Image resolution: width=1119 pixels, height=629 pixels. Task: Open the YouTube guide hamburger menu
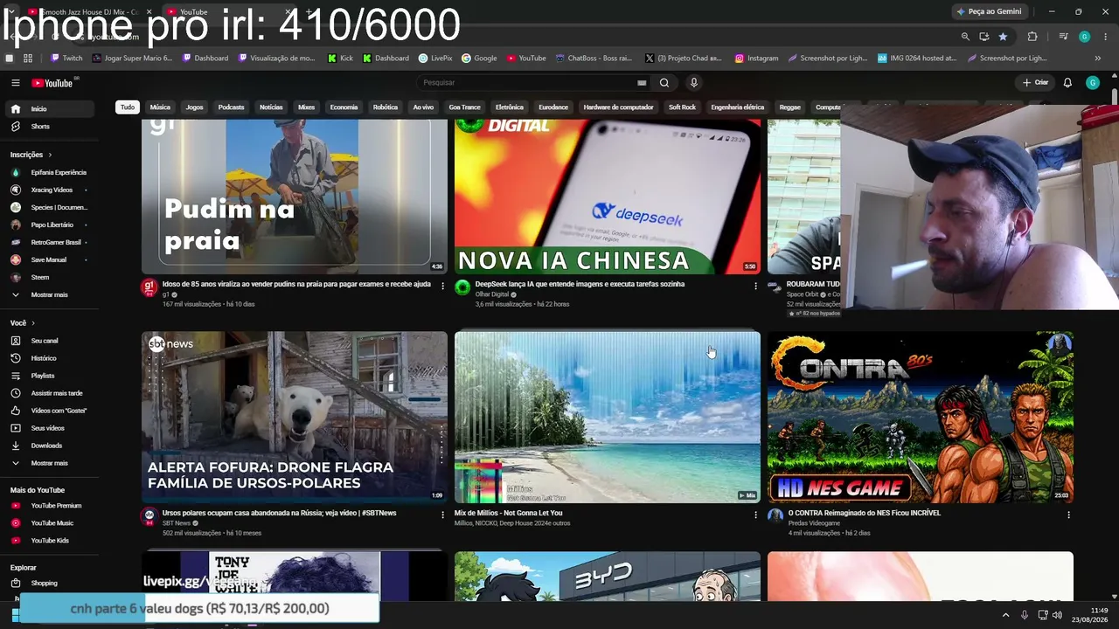15,83
